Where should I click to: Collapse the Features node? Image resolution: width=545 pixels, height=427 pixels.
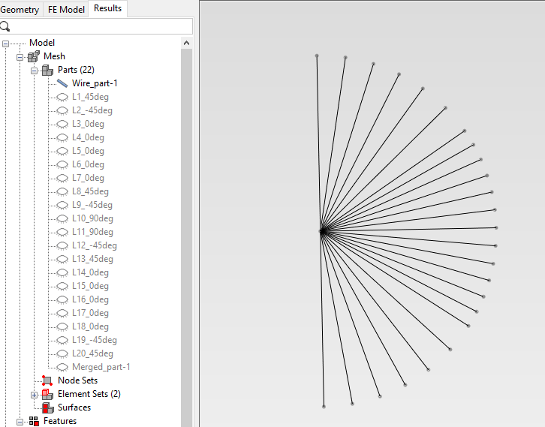click(x=20, y=422)
